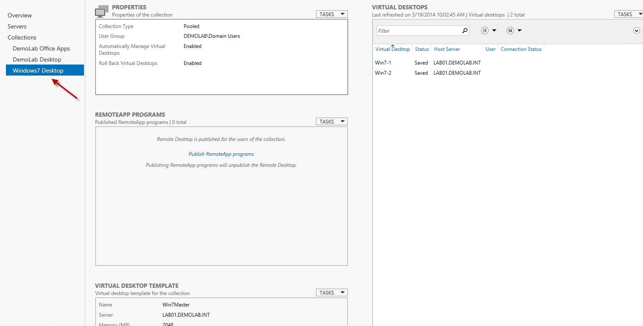Sort by Virtual Desktop column header

pyautogui.click(x=392, y=49)
